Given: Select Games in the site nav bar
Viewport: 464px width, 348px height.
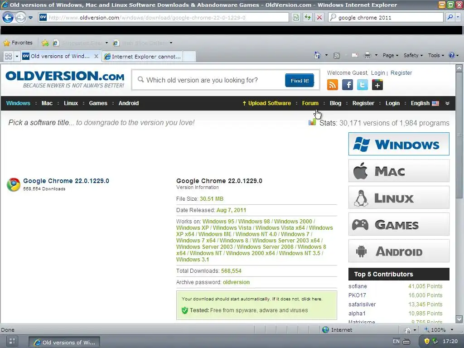Looking at the screenshot, I should click(98, 103).
